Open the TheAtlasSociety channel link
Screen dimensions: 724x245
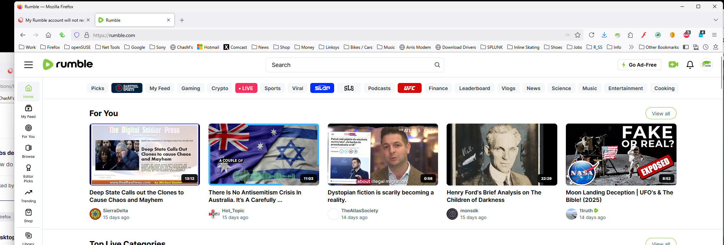(x=360, y=210)
